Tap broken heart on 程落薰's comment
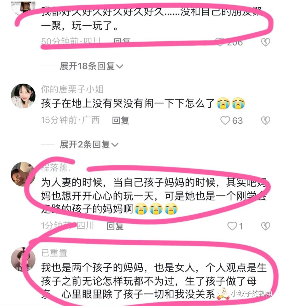The height and width of the screenshot is (306, 282). (x=266, y=226)
